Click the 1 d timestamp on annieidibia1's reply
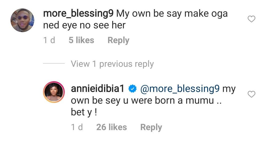 (77, 127)
